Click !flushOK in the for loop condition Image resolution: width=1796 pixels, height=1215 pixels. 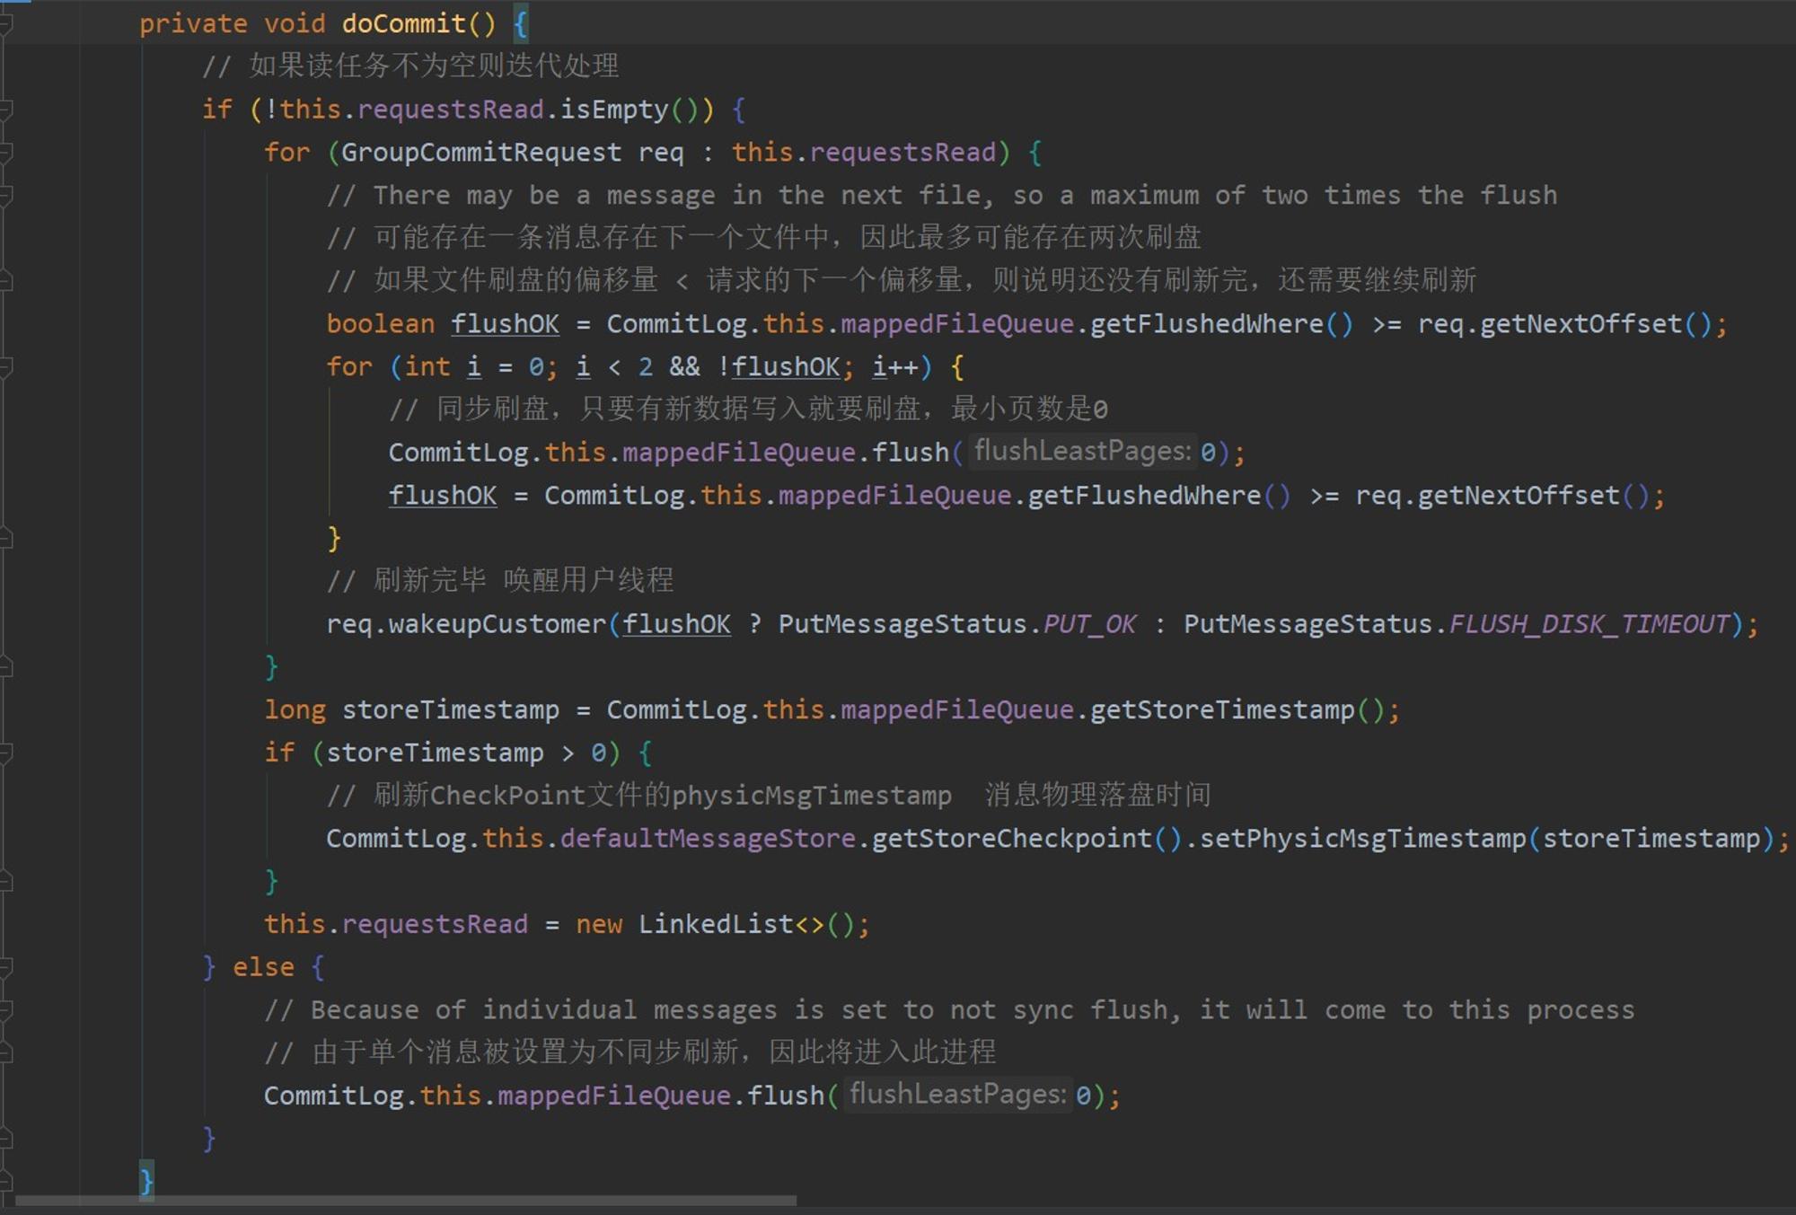click(778, 367)
